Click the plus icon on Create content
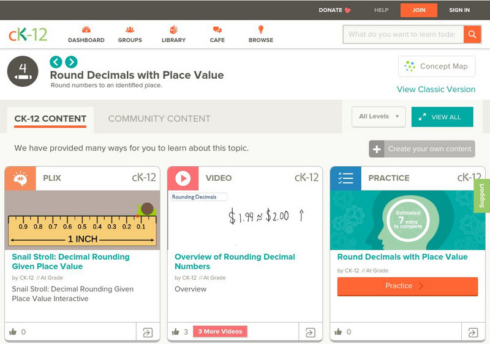This screenshot has height=344, width=490. (377, 149)
